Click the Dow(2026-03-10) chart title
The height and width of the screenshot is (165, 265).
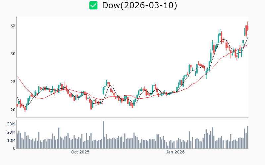point(139,5)
